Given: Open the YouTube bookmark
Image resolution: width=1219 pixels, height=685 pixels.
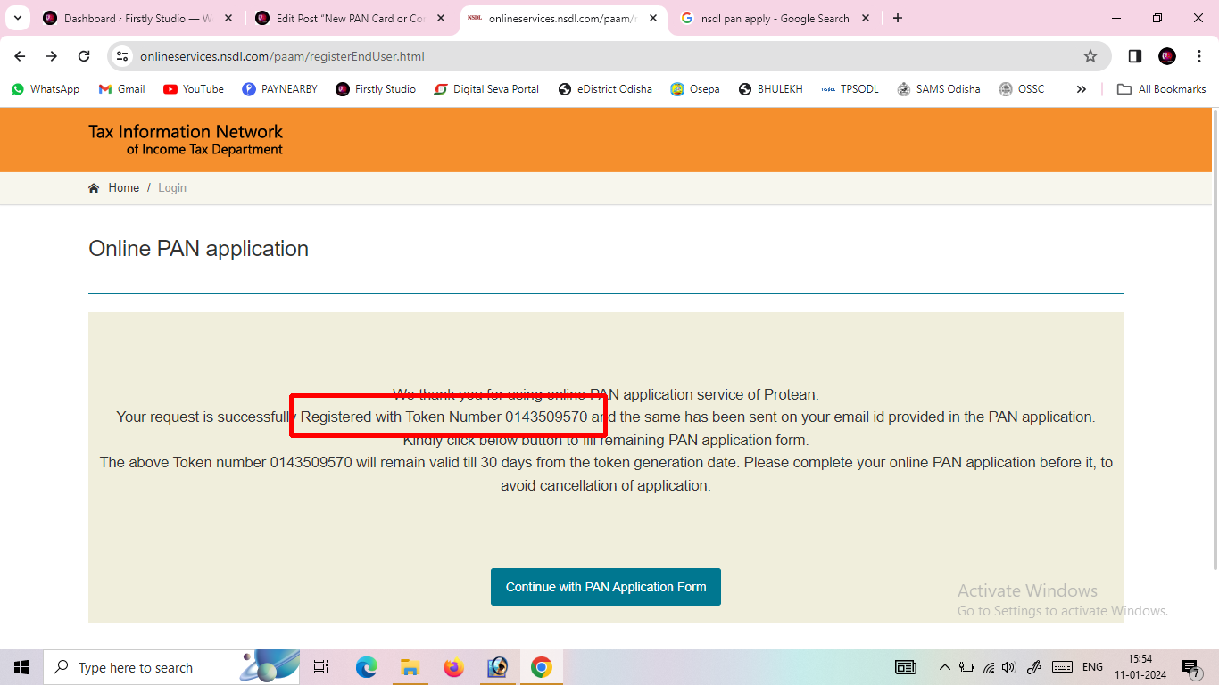Looking at the screenshot, I should click(193, 88).
